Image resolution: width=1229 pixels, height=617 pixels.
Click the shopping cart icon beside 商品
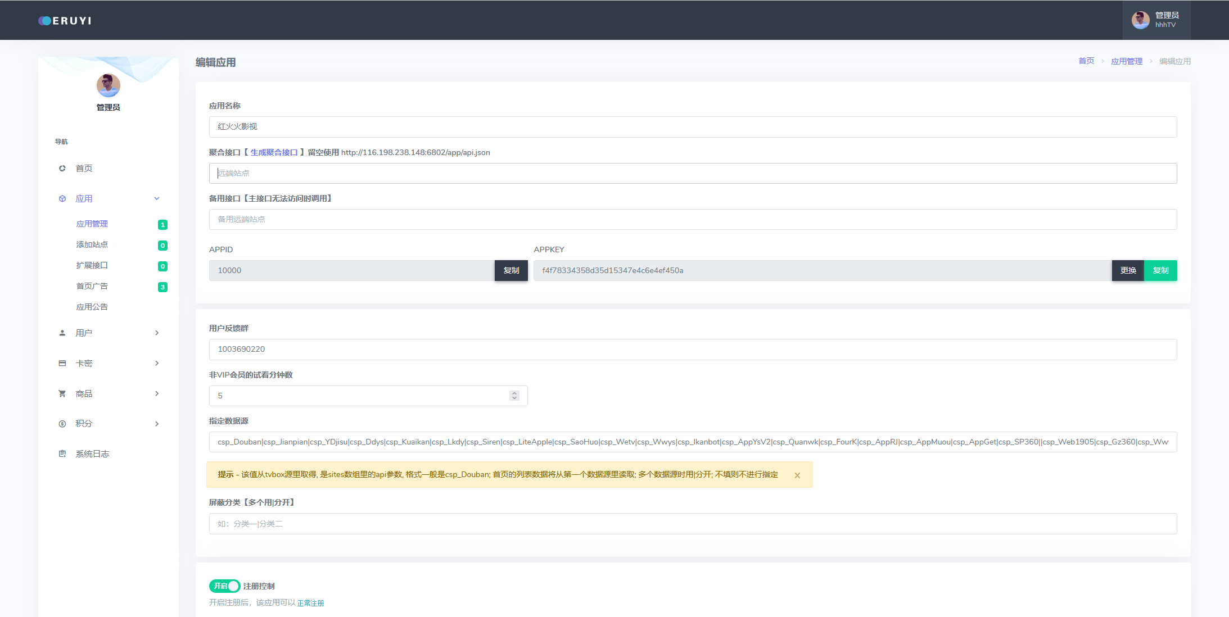[x=62, y=393]
